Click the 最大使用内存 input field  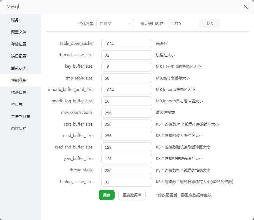[x=184, y=24]
